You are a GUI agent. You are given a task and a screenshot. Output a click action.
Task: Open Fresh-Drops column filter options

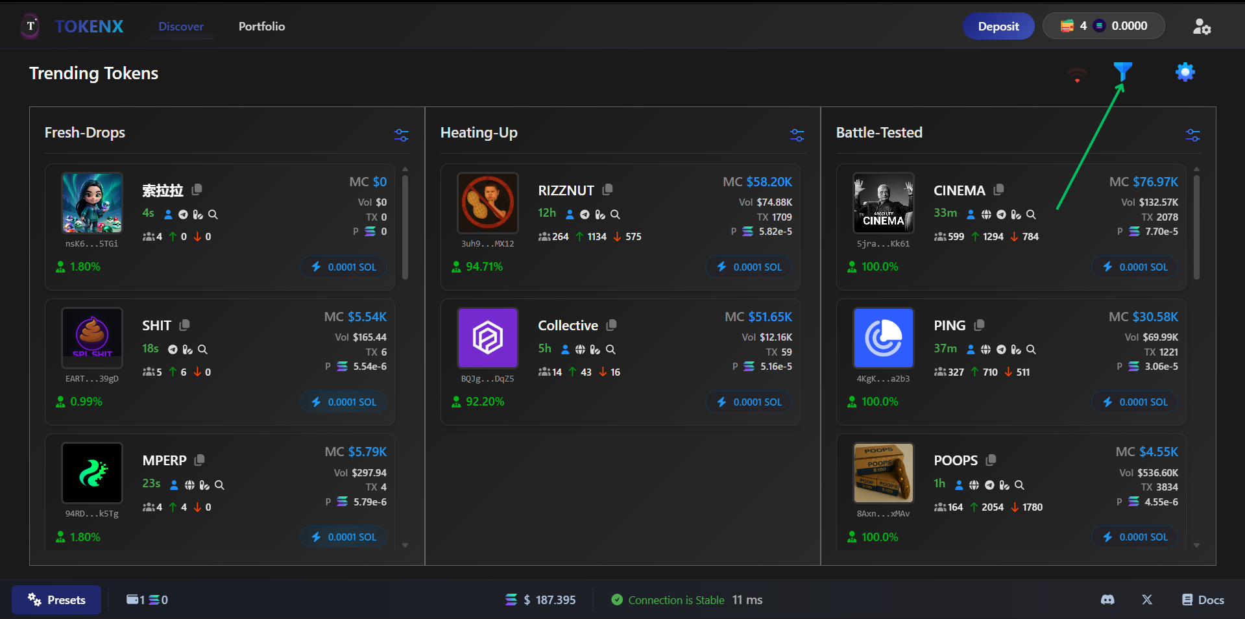pos(401,135)
